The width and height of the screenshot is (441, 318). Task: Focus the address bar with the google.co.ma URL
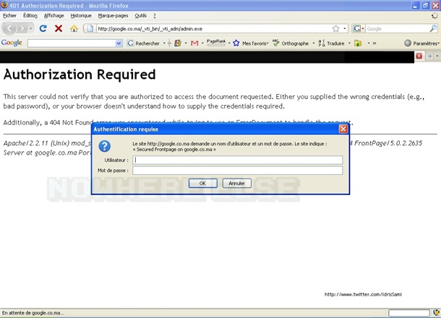tap(214, 29)
